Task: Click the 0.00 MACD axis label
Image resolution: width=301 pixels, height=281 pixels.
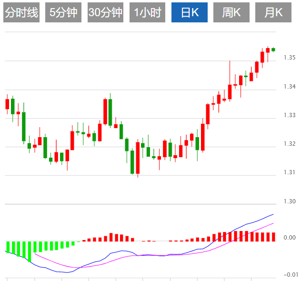Action: tap(290, 238)
